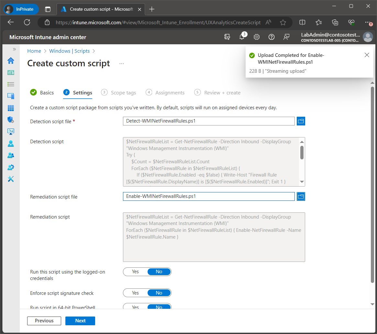Viewport: 377px width, 334px height.
Task: Open the feedback icon in header
Action: (x=286, y=37)
